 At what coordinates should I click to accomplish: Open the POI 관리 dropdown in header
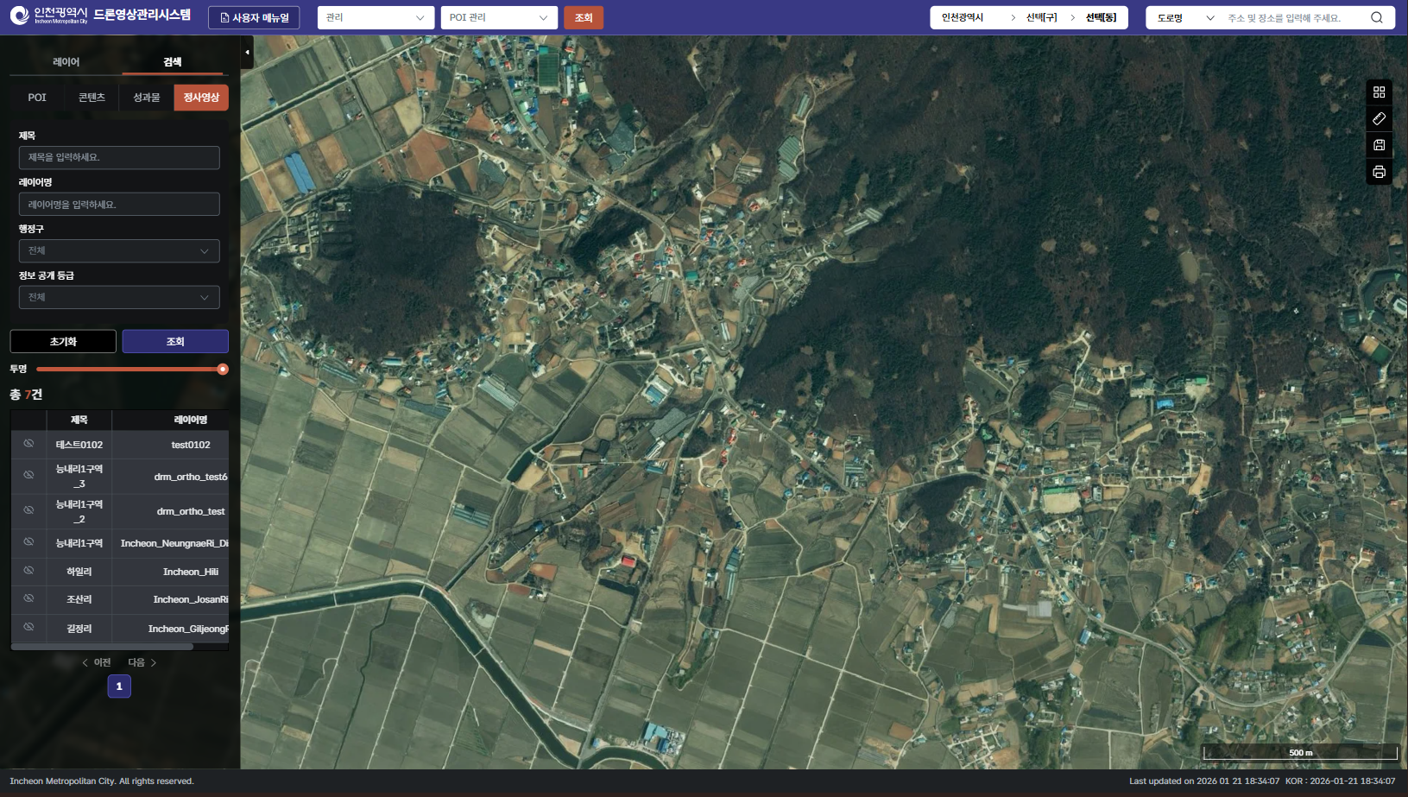498,17
